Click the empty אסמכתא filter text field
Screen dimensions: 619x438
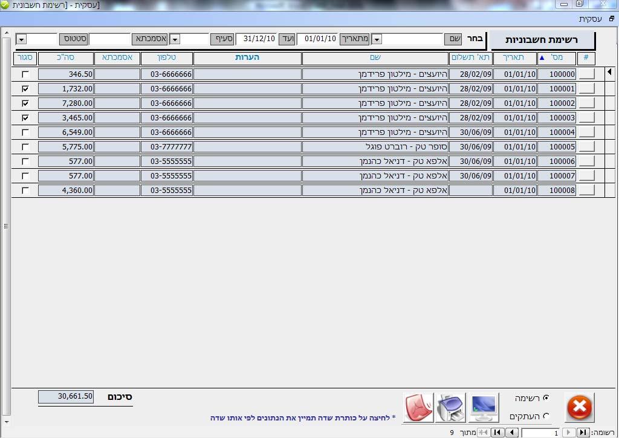click(110, 39)
